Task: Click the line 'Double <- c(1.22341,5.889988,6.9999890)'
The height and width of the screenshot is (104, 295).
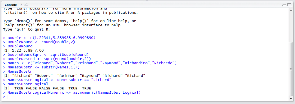Action: [49, 38]
